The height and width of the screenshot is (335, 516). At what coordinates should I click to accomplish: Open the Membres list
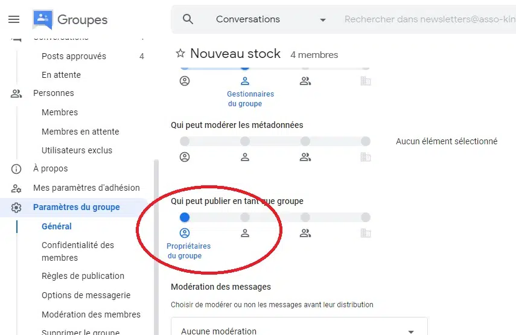coord(60,112)
